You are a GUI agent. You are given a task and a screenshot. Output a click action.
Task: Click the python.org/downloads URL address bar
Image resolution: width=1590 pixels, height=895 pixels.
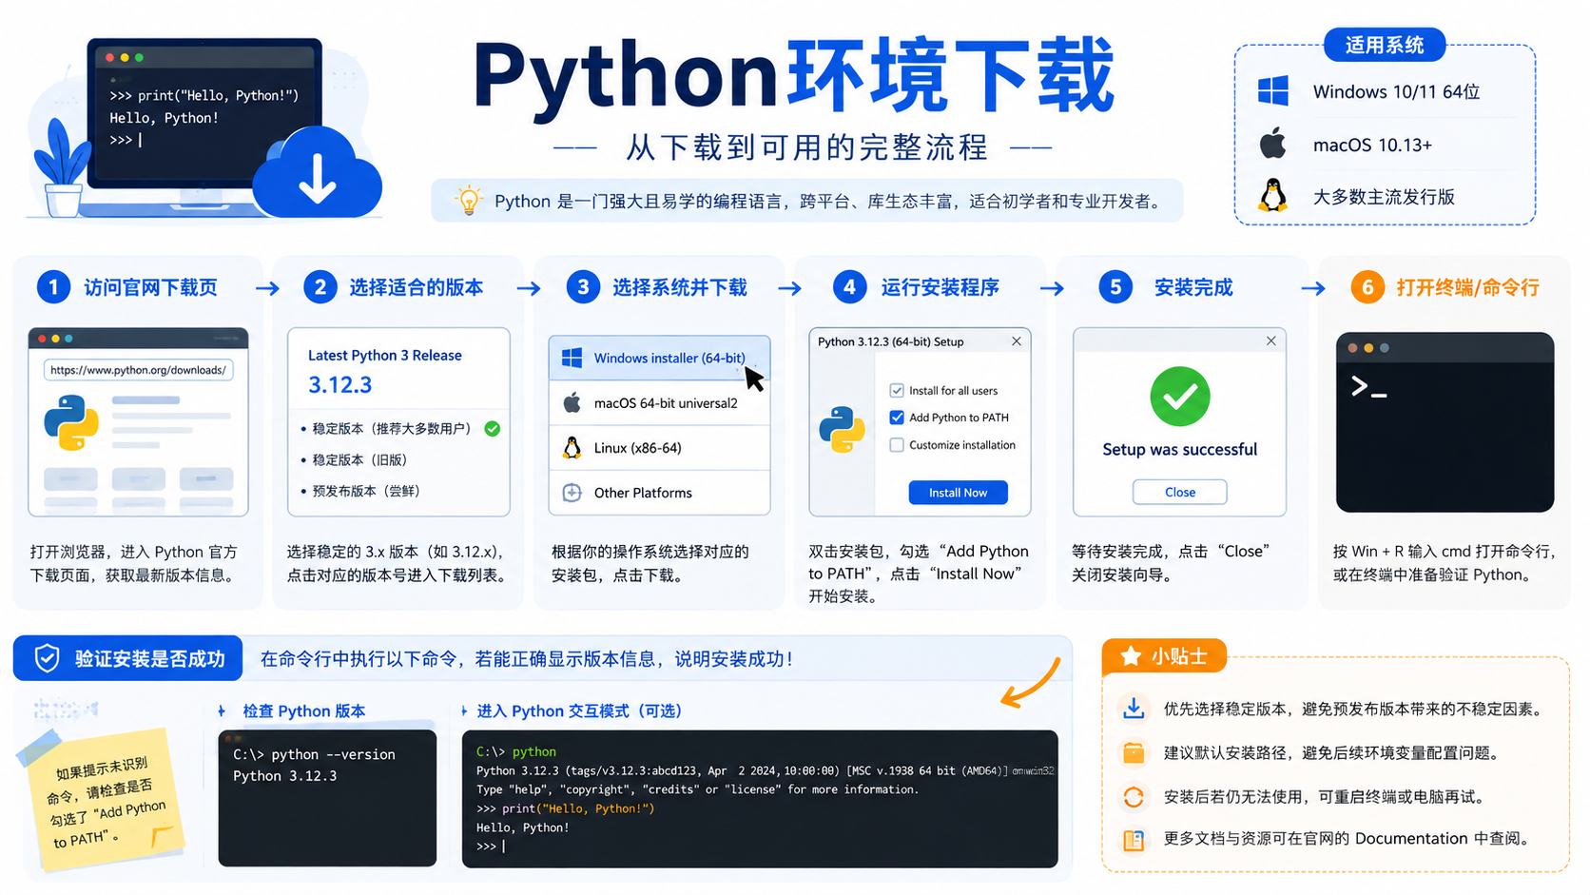[x=138, y=370]
